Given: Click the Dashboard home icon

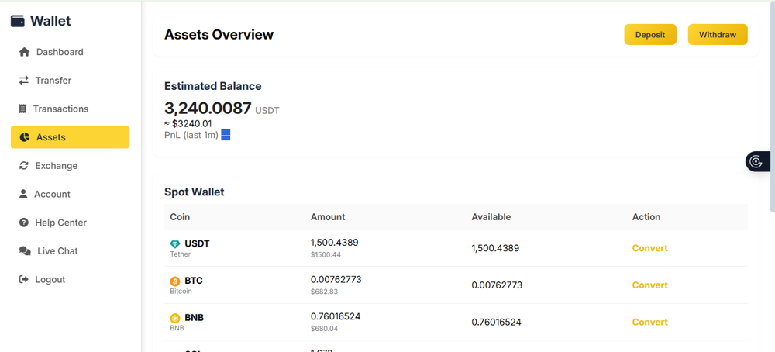Looking at the screenshot, I should click(x=24, y=52).
